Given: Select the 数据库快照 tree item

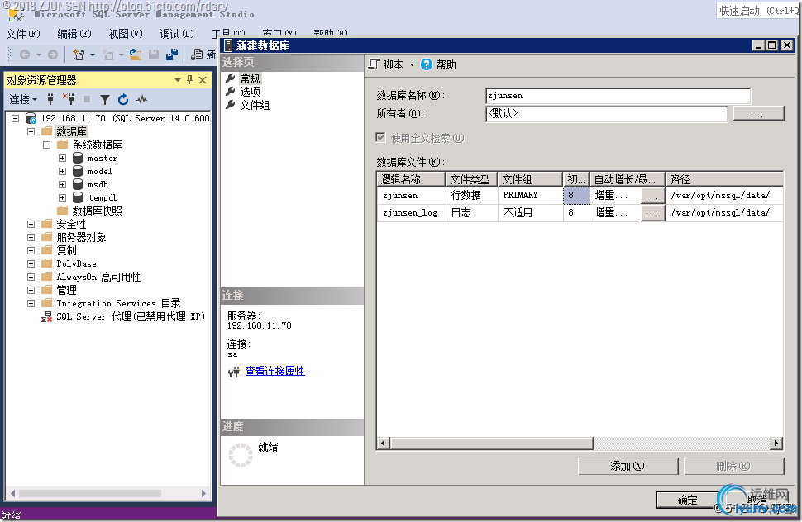Looking at the screenshot, I should pos(97,211).
